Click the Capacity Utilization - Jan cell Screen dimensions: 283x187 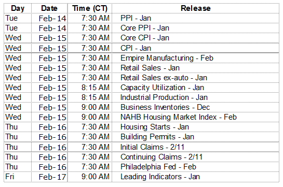[195, 88]
